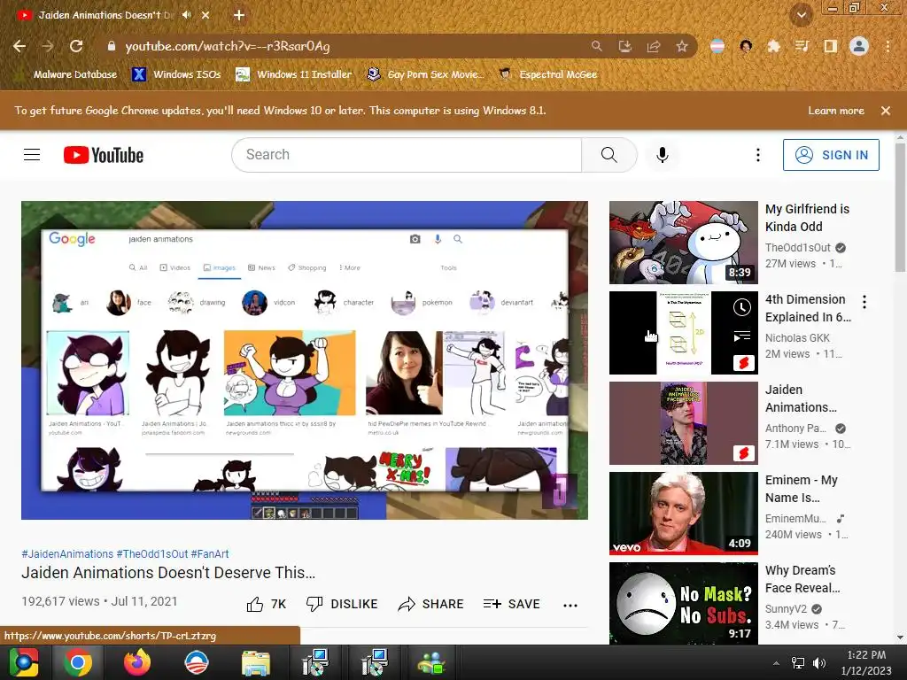Focus the YouTube Search field
907x680 pixels.
pyautogui.click(x=407, y=155)
